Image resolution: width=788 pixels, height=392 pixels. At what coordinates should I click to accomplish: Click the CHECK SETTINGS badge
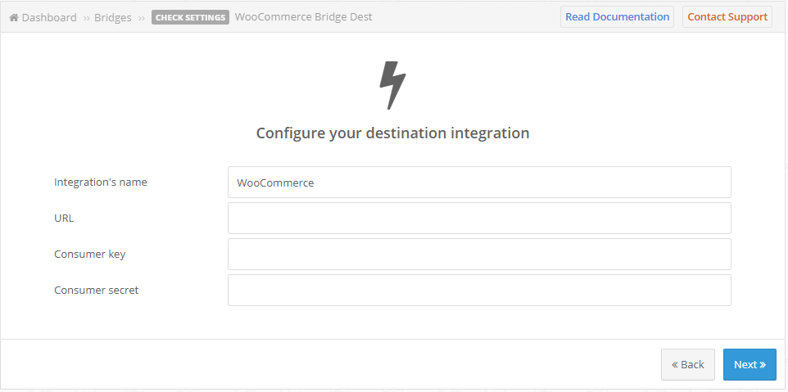[x=190, y=17]
